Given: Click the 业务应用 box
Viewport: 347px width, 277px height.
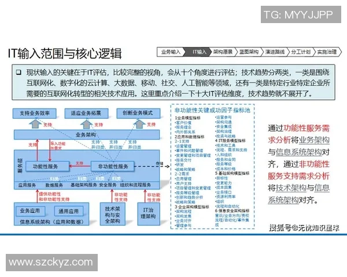Looking at the screenshot, I should 31,211.
